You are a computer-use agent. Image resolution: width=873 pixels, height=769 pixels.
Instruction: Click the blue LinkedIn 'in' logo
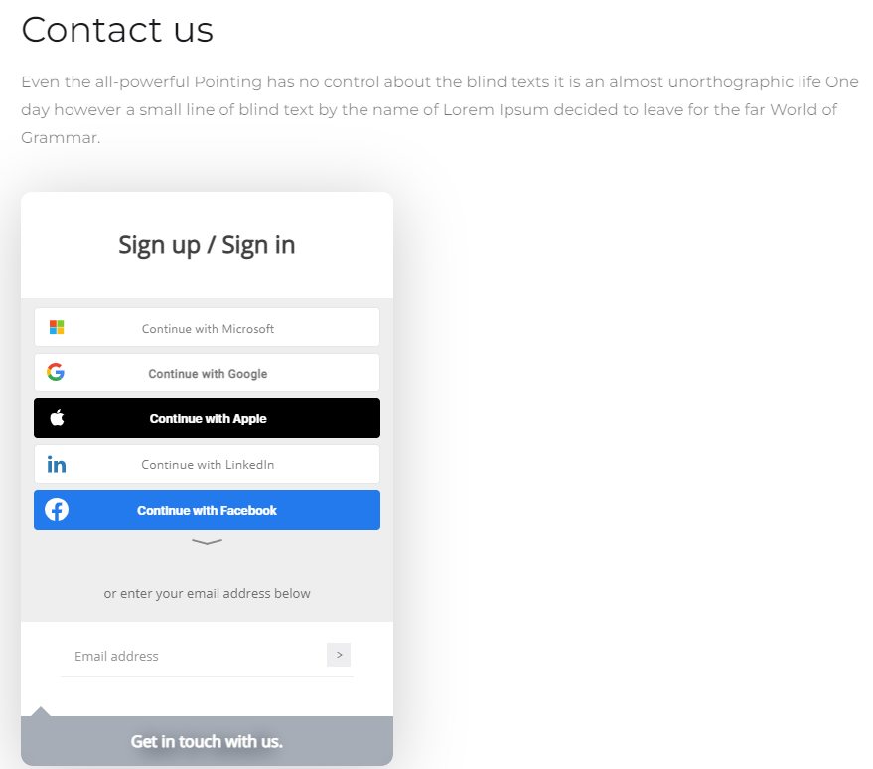[57, 464]
